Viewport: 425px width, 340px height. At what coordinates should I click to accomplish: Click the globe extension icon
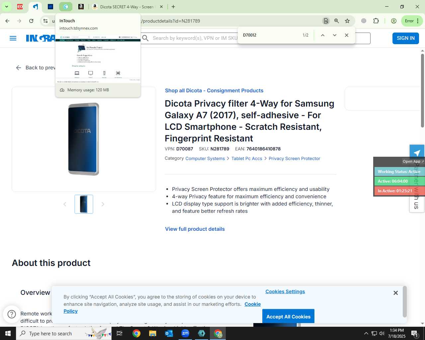tap(364, 21)
